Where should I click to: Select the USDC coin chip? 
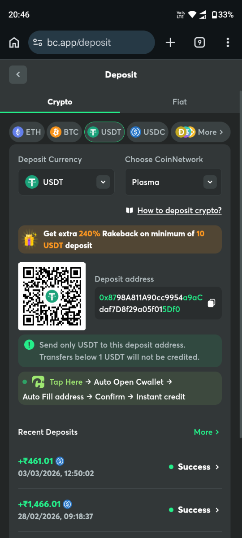pyautogui.click(x=148, y=132)
